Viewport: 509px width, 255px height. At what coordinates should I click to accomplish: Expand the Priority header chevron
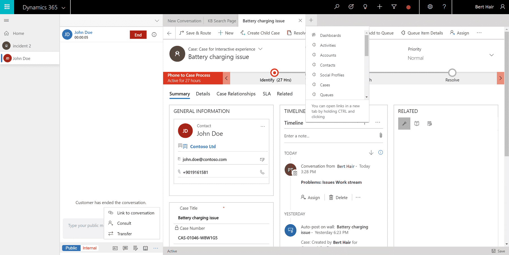pos(491,55)
